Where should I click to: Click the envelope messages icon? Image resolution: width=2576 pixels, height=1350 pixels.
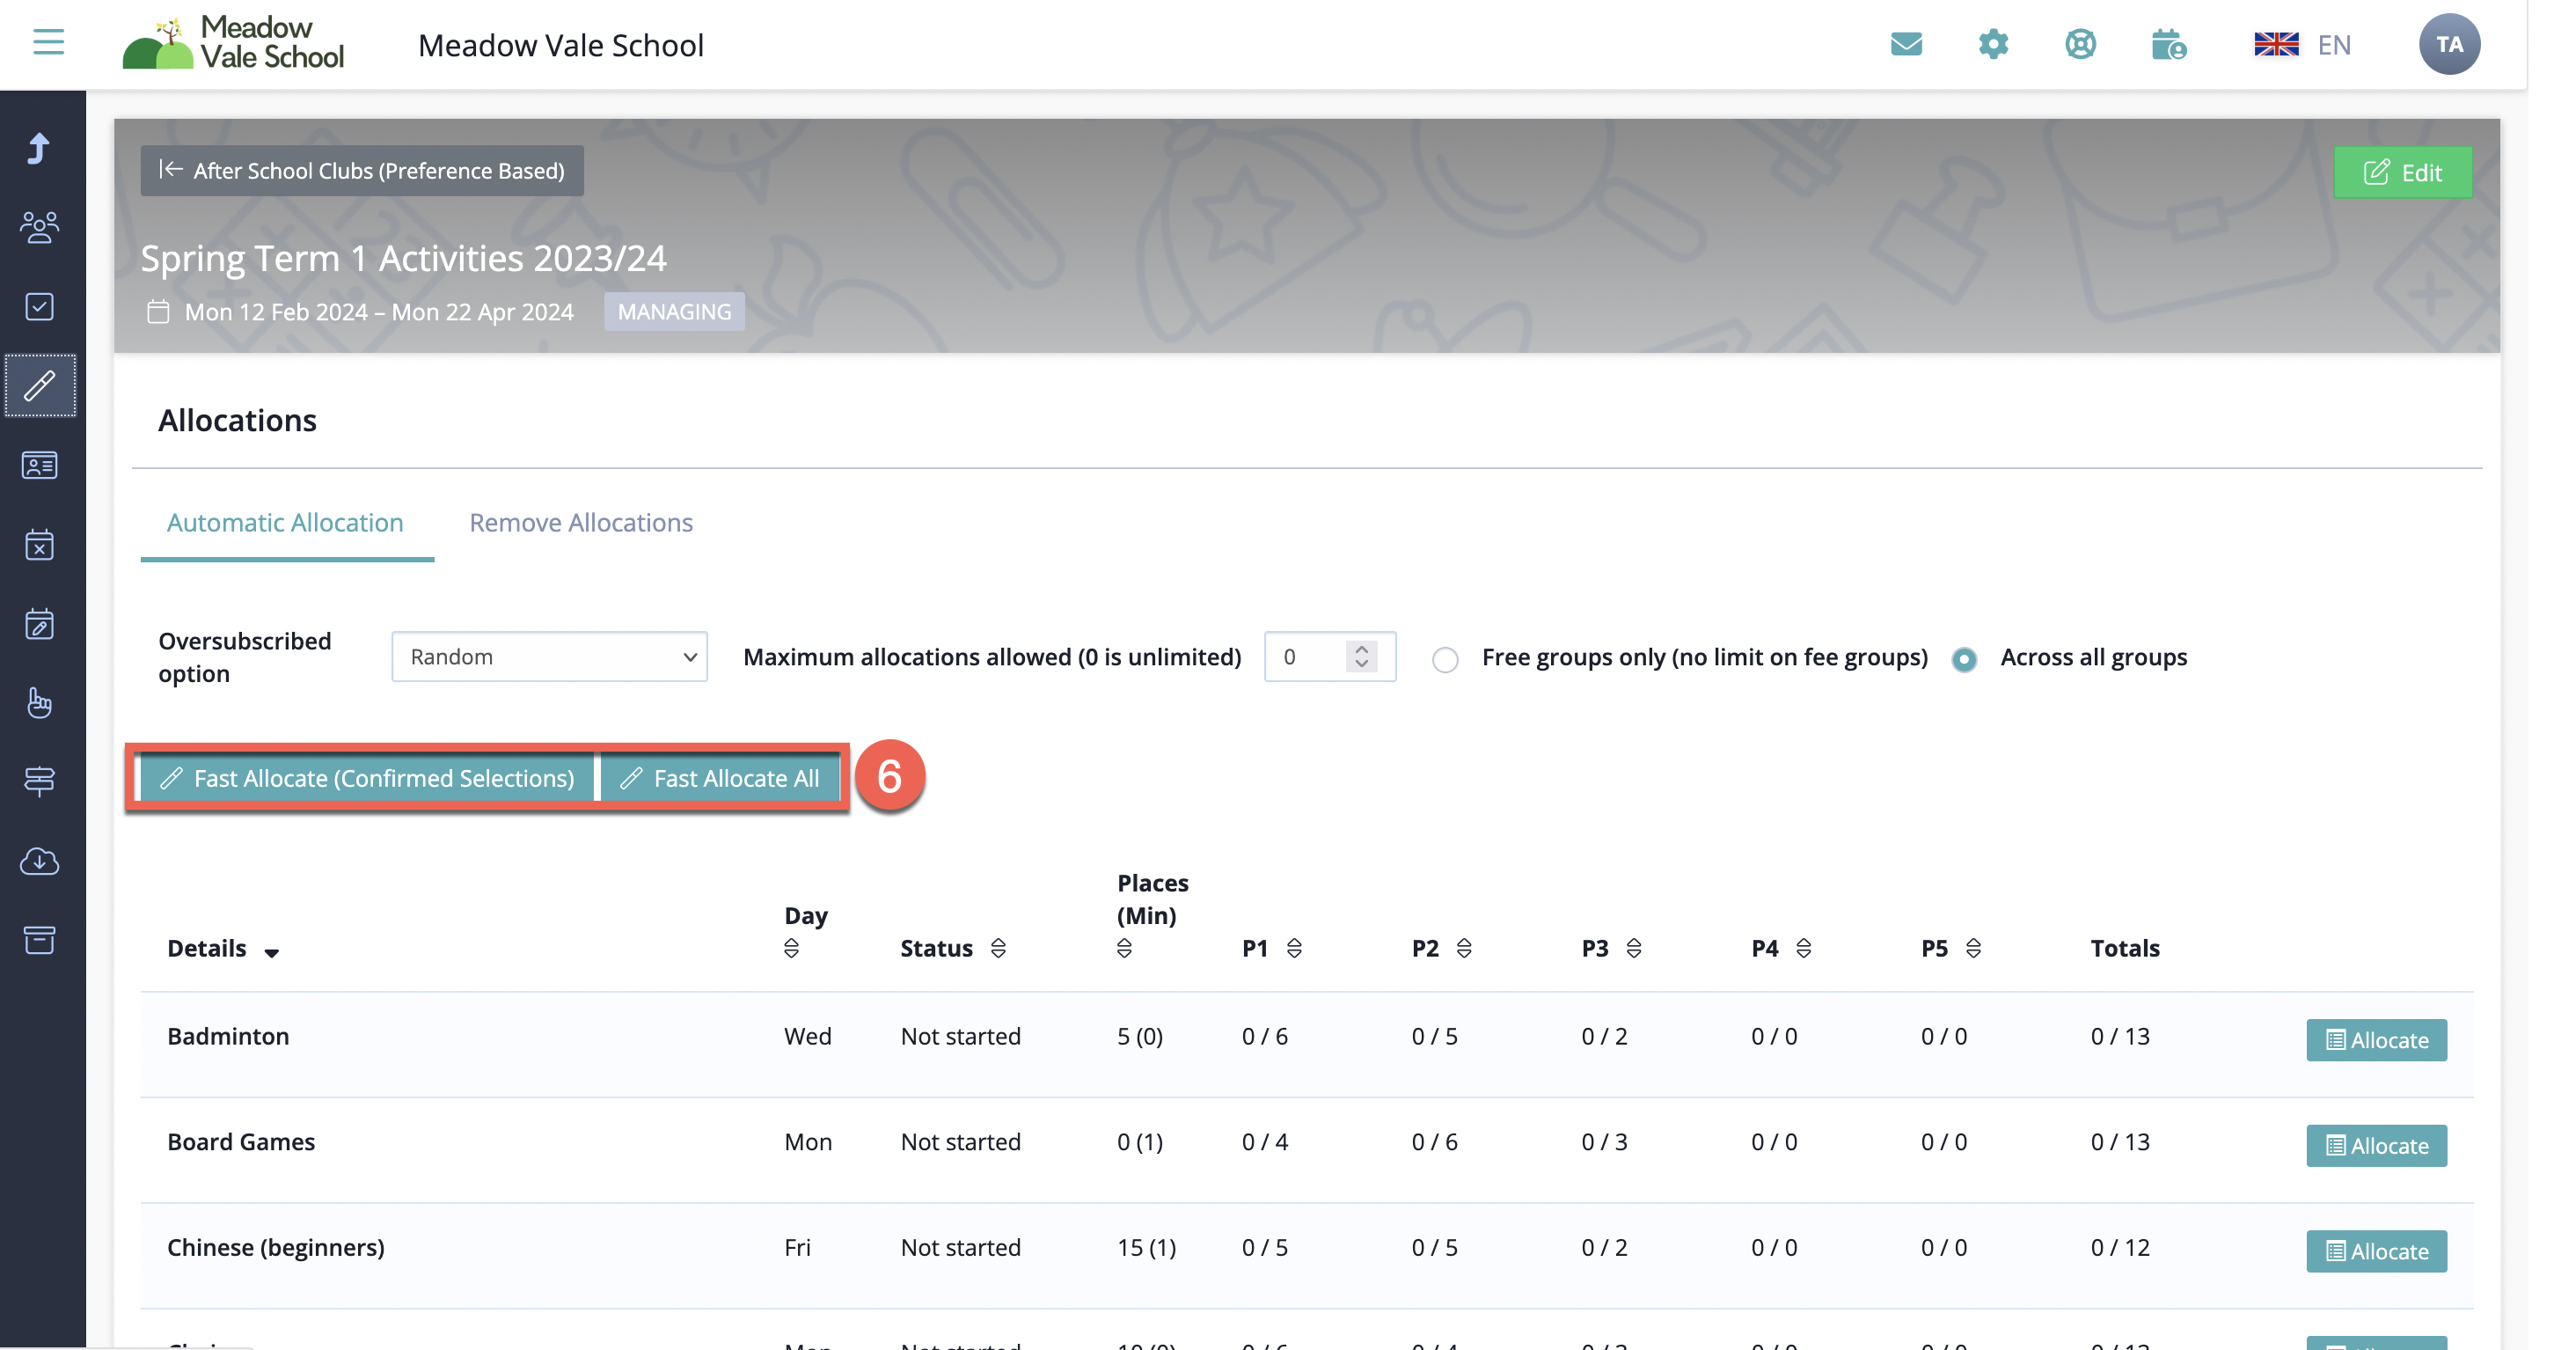[1906, 44]
